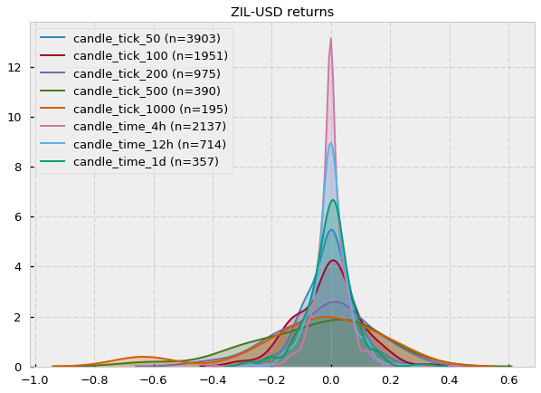The height and width of the screenshot is (393, 541).
Task: Click x-axis tick label 0.0
Action: click(332, 380)
